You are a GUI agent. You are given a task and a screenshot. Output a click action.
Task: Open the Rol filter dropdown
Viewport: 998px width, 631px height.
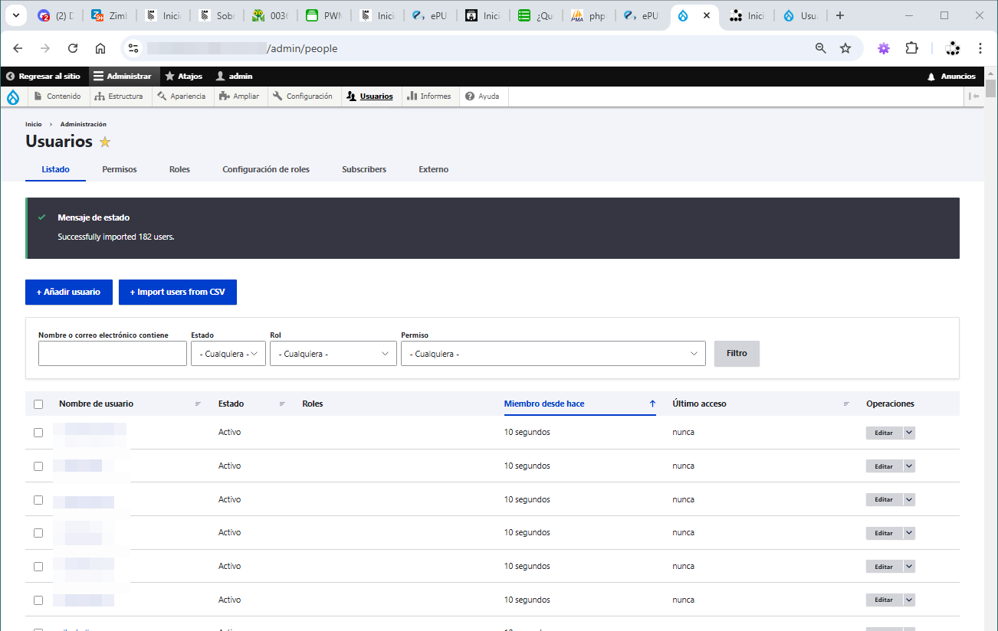pyautogui.click(x=333, y=354)
